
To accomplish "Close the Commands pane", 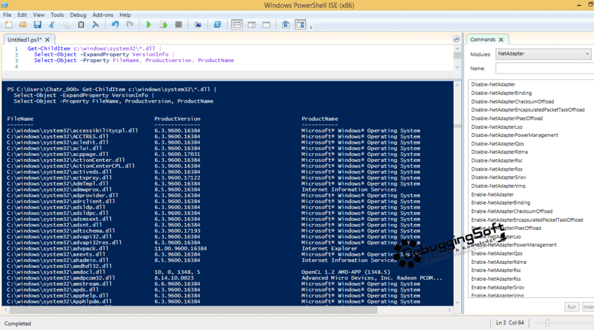I will (x=501, y=39).
